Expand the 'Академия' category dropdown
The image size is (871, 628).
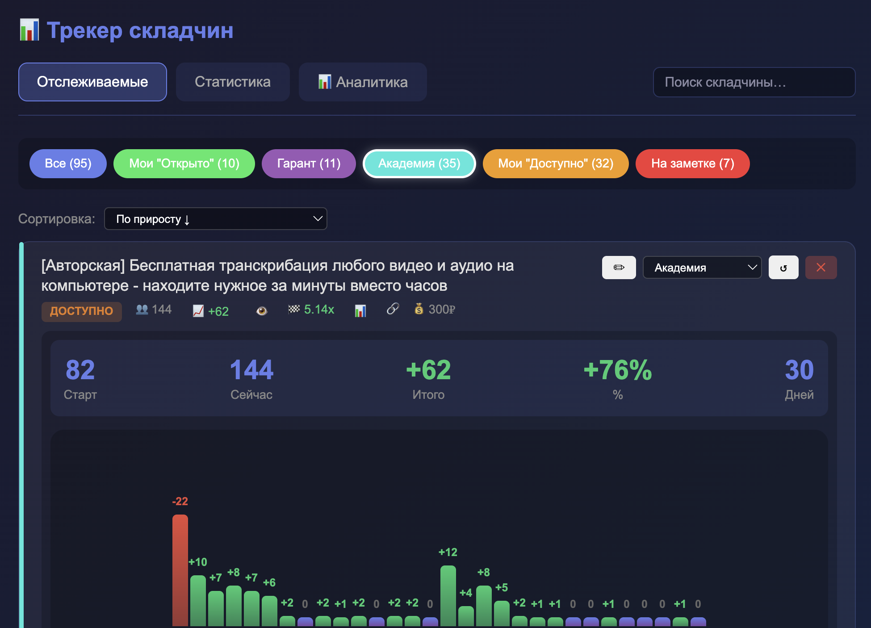coord(702,268)
